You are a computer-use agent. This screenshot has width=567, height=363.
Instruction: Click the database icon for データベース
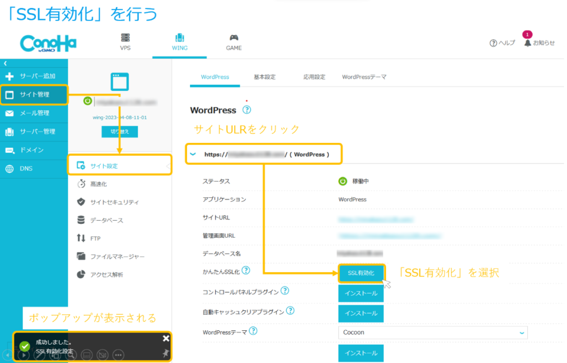(81, 220)
